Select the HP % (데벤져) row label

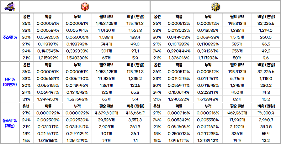pyautogui.click(x=10, y=82)
